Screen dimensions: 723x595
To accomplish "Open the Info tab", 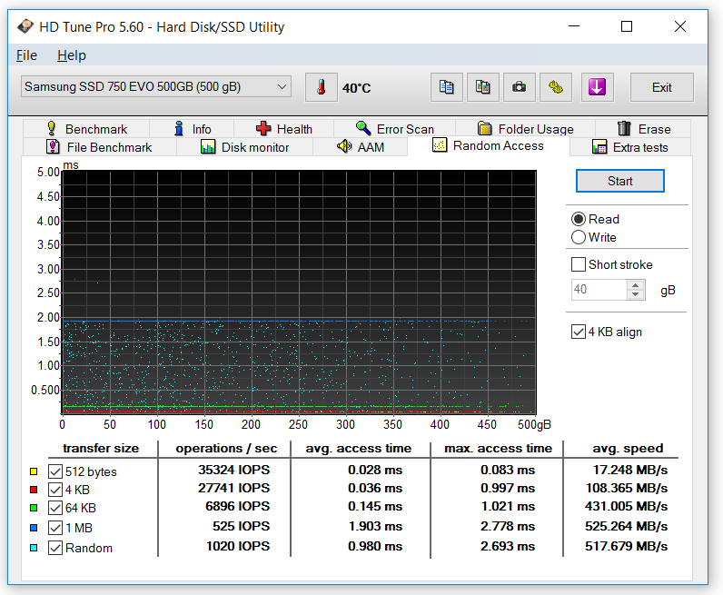I will [193, 129].
